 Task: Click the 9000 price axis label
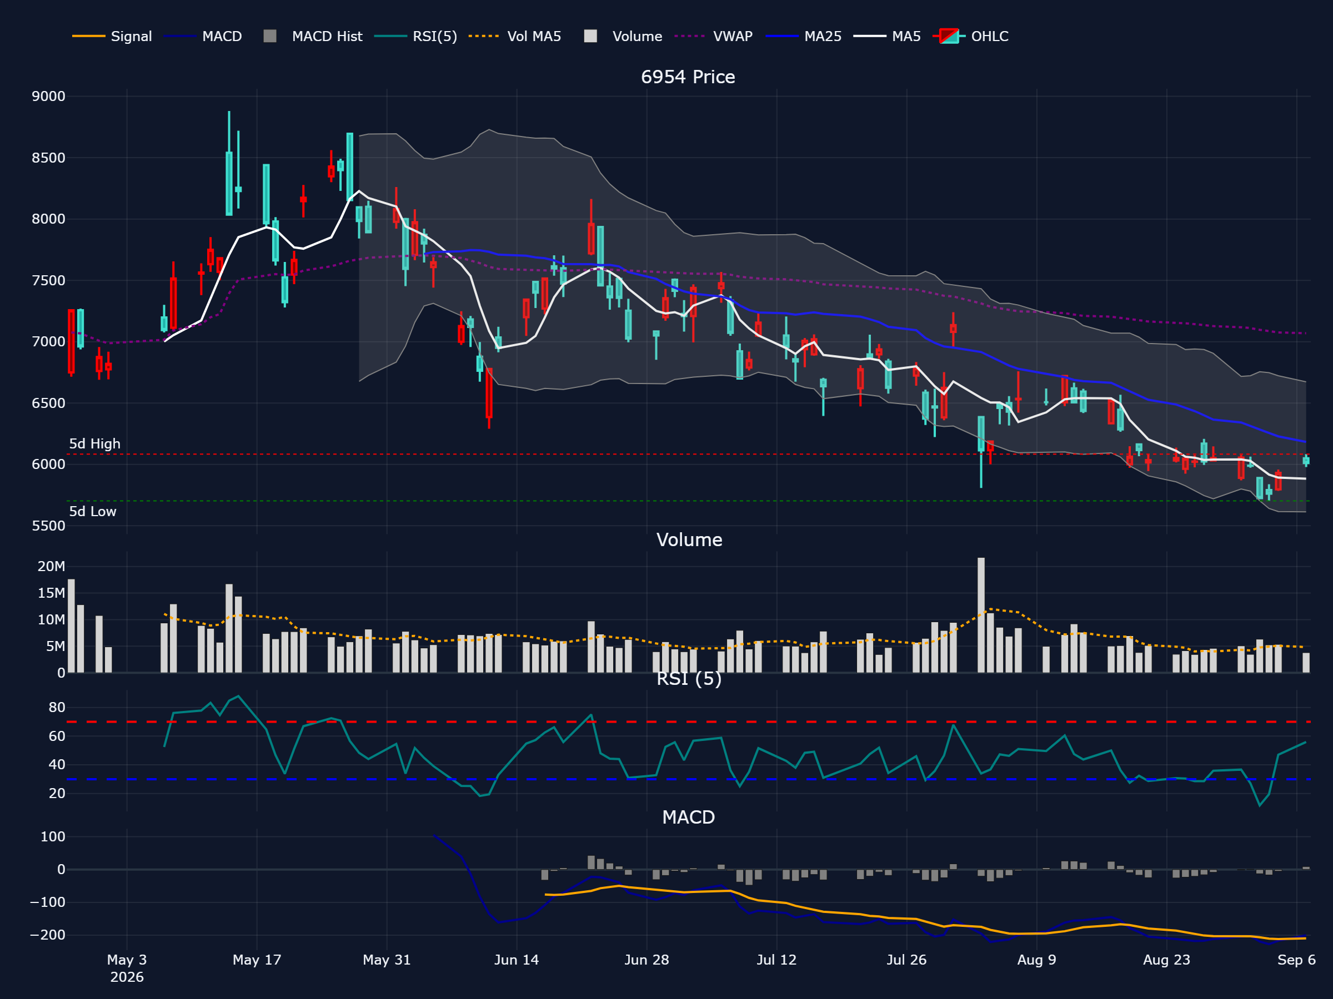click(x=48, y=97)
